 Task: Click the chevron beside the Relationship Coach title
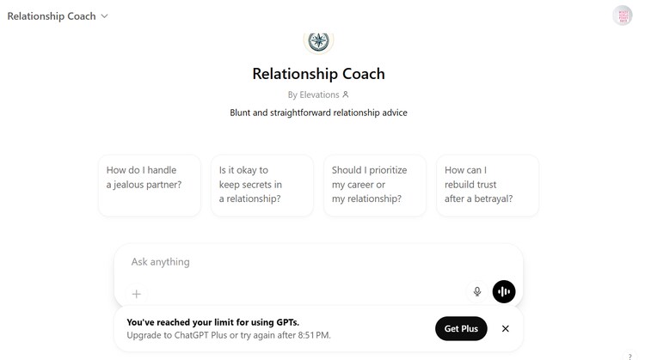coord(105,15)
